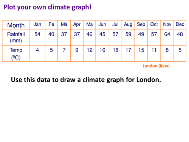Select June temperature value 16
189x142 pixels.
click(x=102, y=50)
